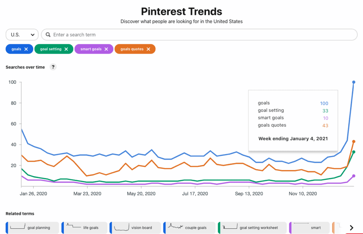Open the "goal setting worksheet" related term
363x234 pixels.
252,228
